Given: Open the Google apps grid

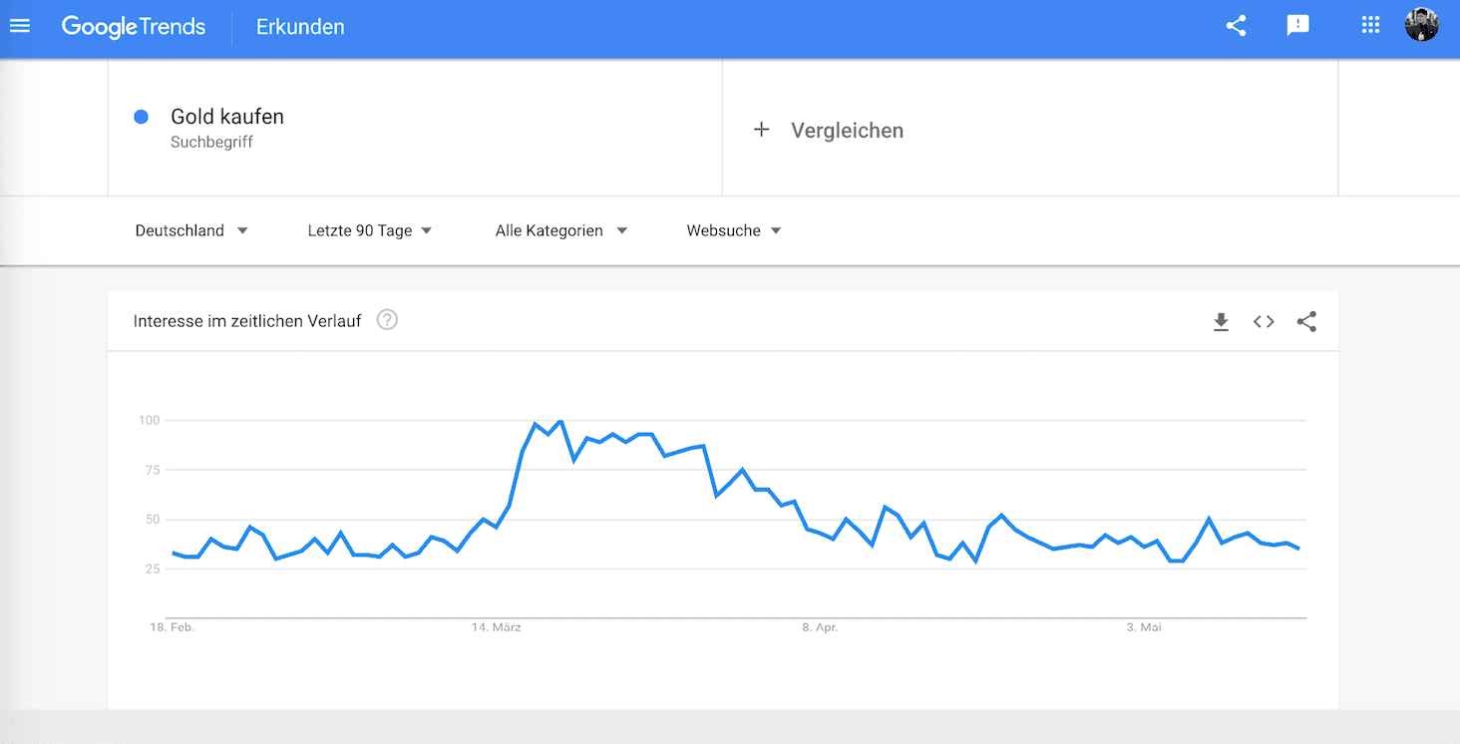Looking at the screenshot, I should coord(1370,26).
